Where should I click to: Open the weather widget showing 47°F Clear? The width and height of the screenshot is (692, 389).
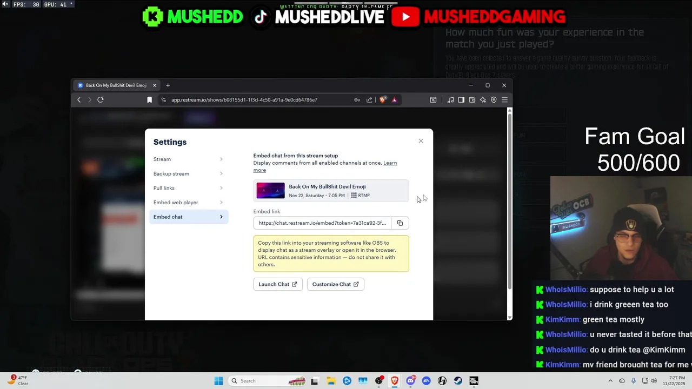(x=17, y=380)
